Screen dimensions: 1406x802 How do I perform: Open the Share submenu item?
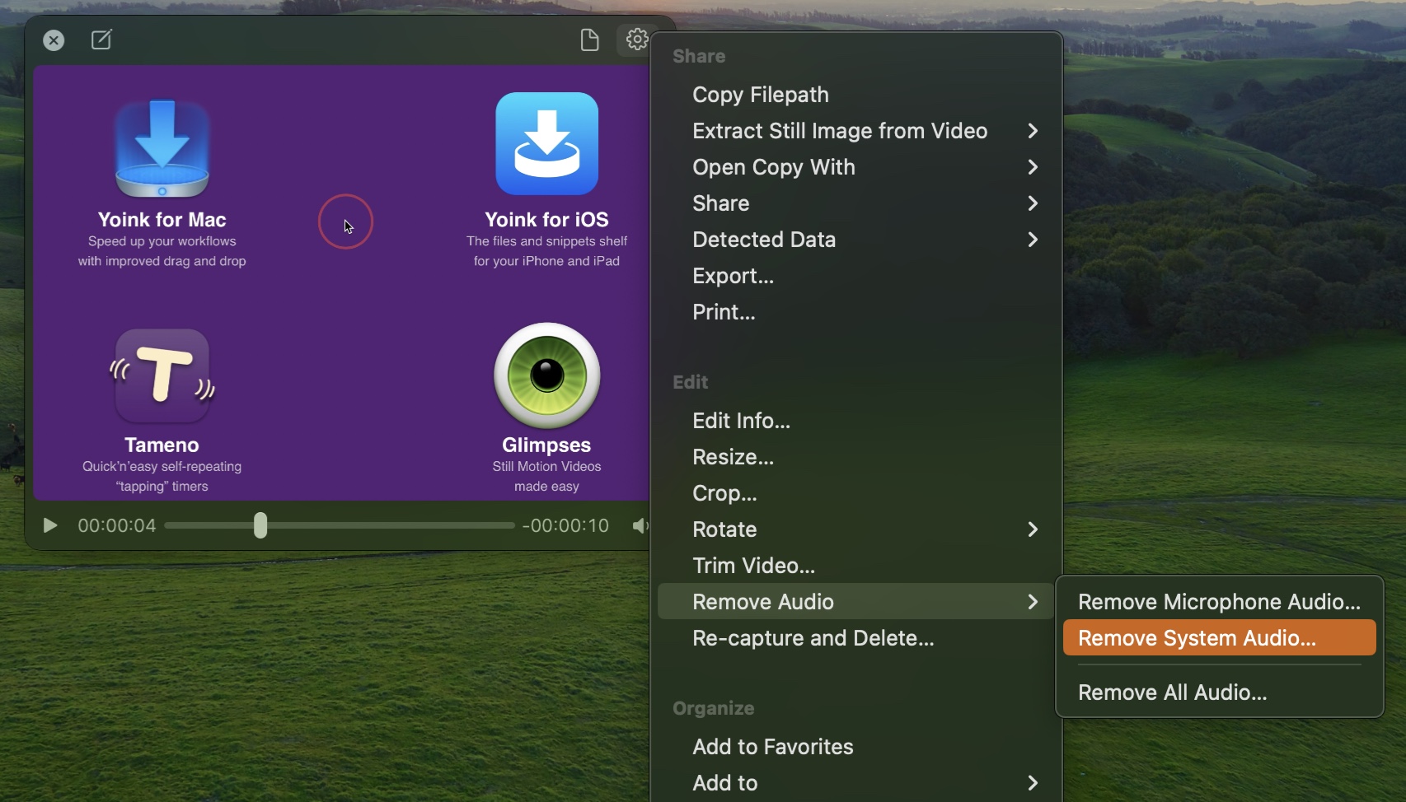click(x=856, y=203)
